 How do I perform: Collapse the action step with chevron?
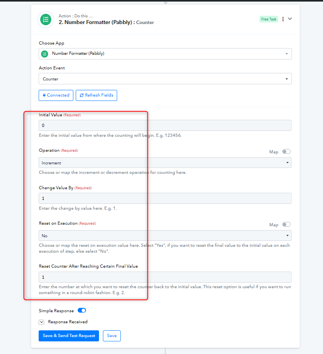coord(290,19)
